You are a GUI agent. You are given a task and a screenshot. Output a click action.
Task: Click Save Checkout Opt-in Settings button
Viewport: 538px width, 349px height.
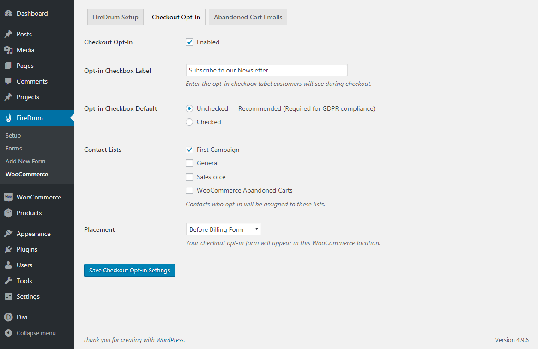coord(129,270)
